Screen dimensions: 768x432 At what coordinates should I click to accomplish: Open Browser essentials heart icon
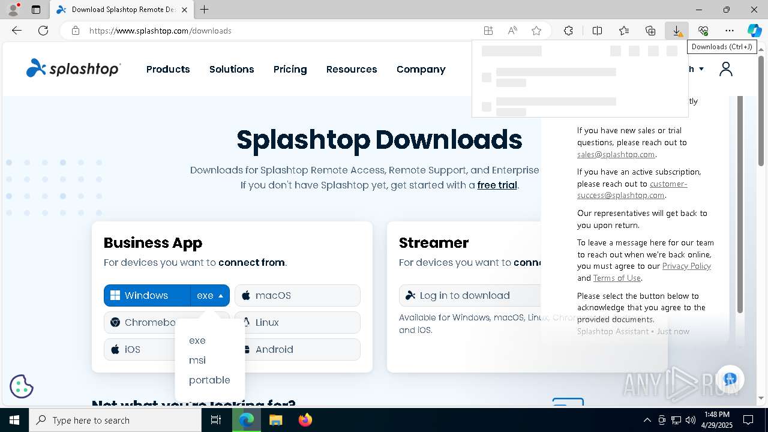click(703, 31)
